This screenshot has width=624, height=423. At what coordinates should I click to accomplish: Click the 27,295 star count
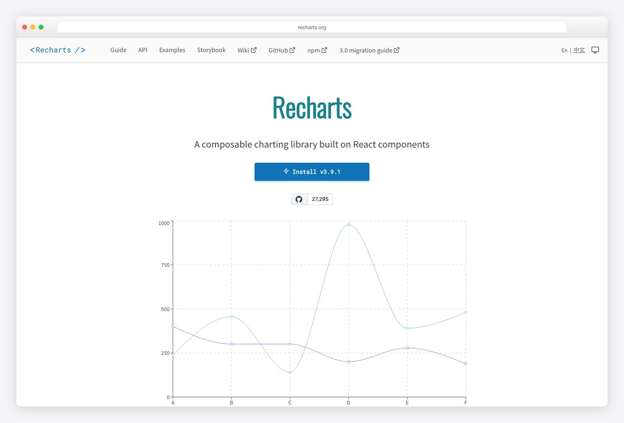coord(320,199)
